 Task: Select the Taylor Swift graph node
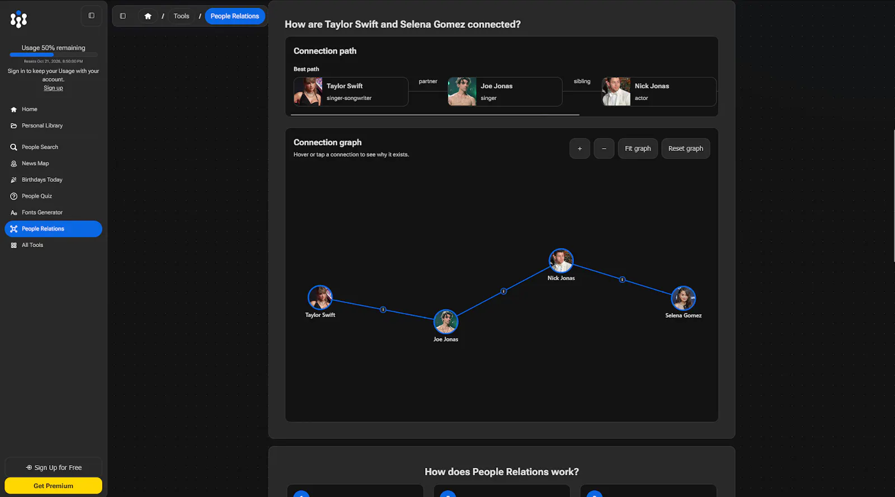pos(320,297)
